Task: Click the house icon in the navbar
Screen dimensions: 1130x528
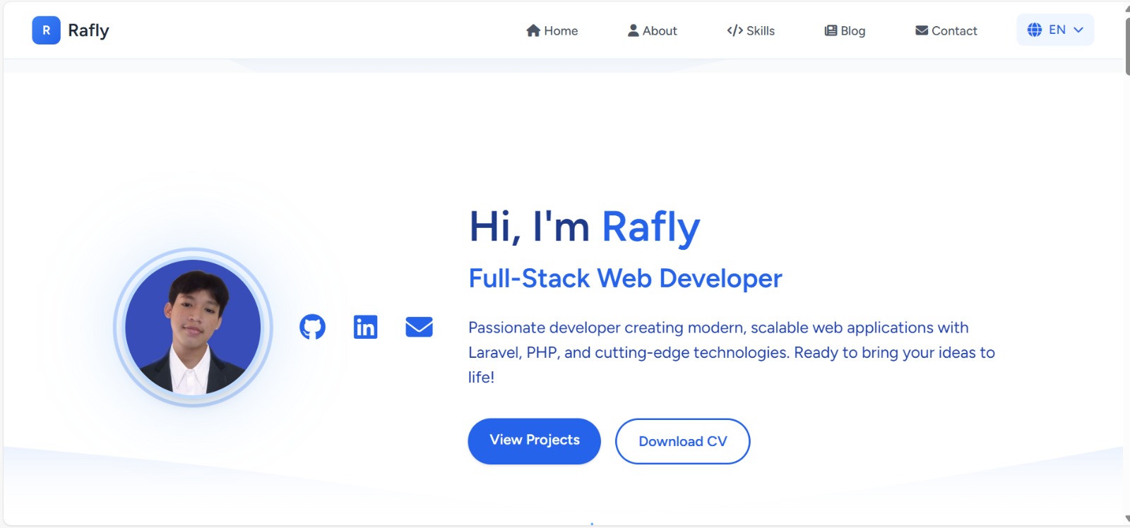Action: [x=533, y=30]
